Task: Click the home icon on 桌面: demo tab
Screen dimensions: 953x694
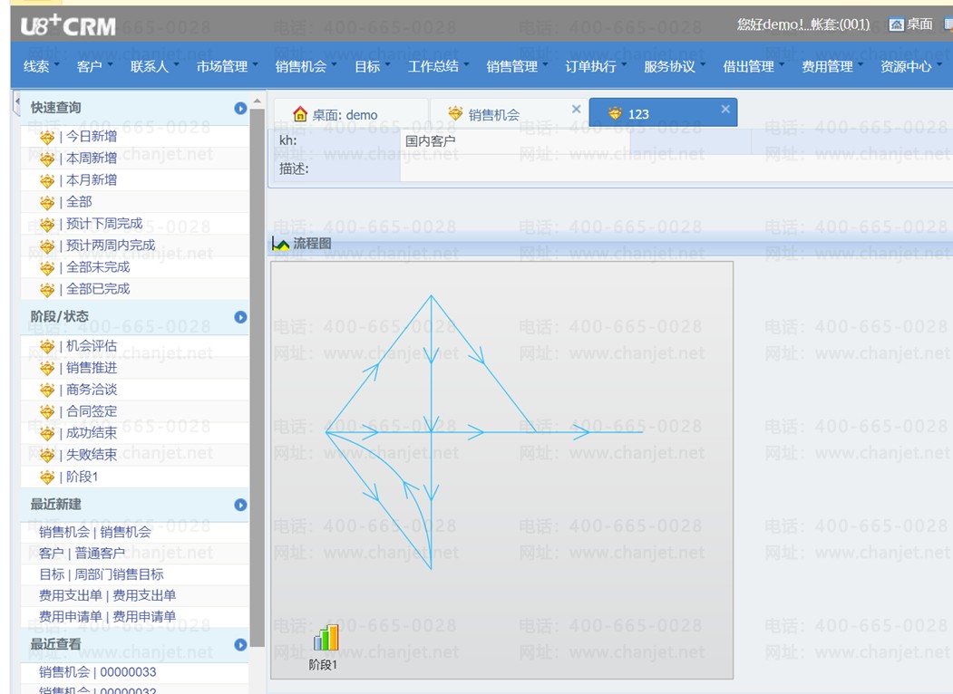Action: (299, 114)
